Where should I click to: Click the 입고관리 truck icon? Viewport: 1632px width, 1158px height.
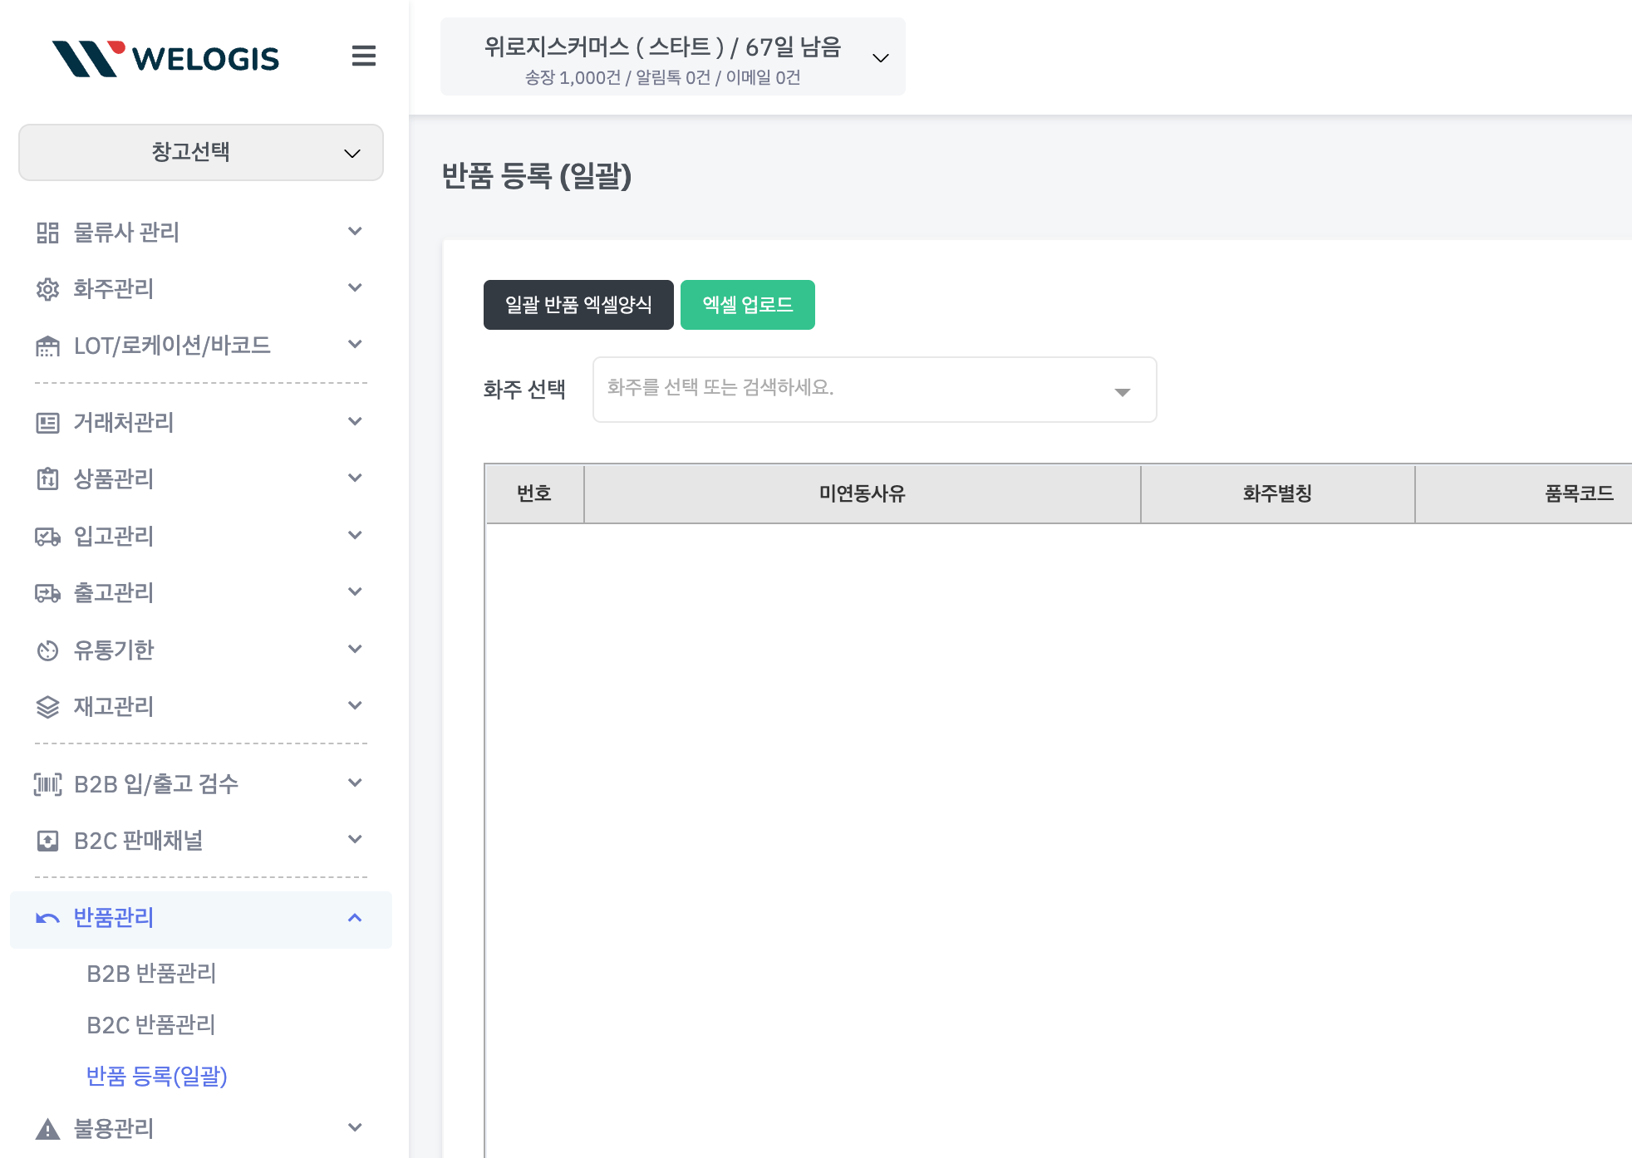(x=47, y=537)
